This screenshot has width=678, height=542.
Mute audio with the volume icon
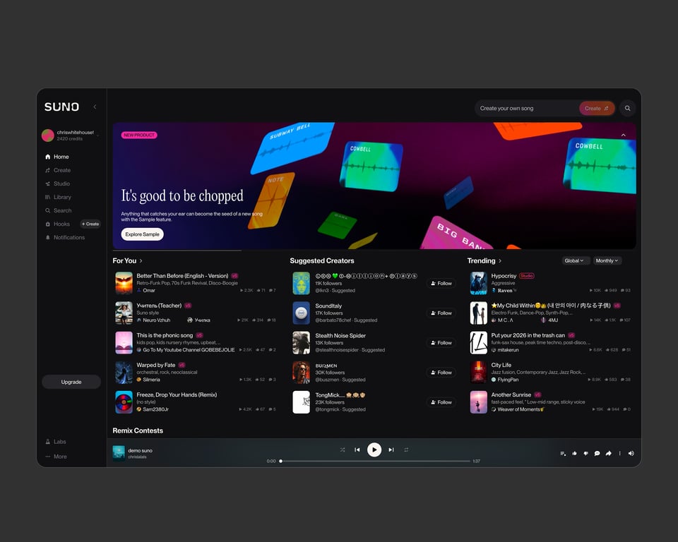[631, 453]
